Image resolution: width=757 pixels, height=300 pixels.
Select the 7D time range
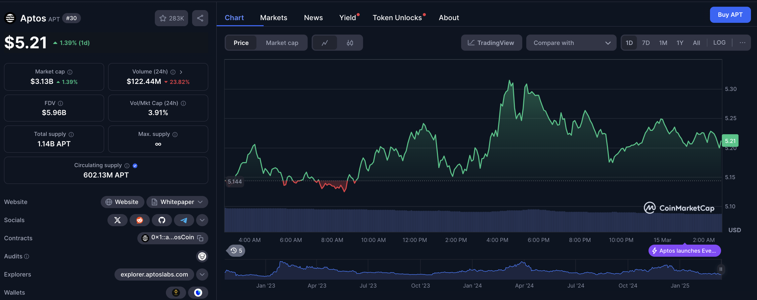tap(646, 43)
